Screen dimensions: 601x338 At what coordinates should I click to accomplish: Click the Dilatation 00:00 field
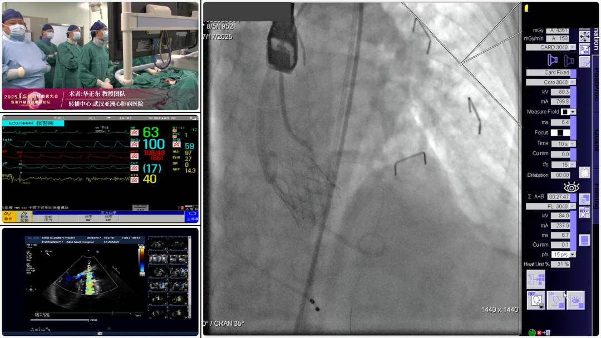[560, 175]
